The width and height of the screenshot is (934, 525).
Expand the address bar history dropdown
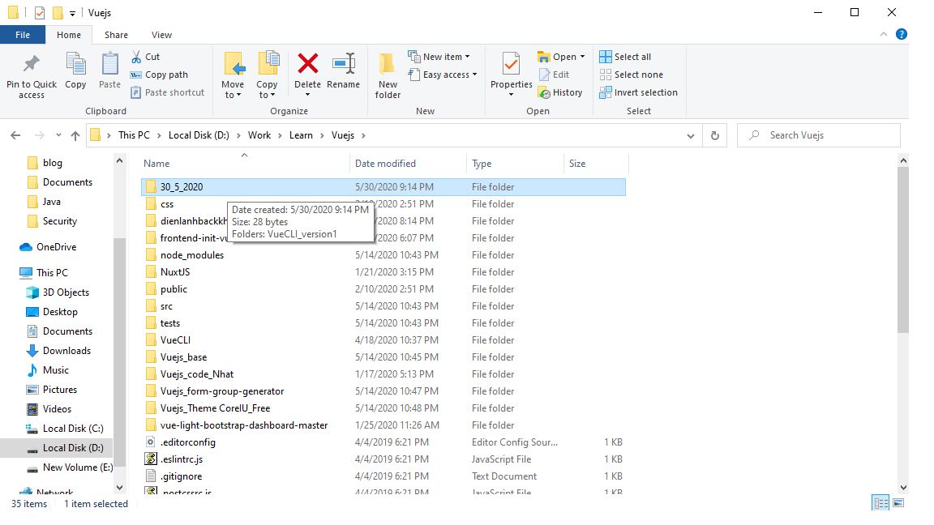[x=691, y=135]
